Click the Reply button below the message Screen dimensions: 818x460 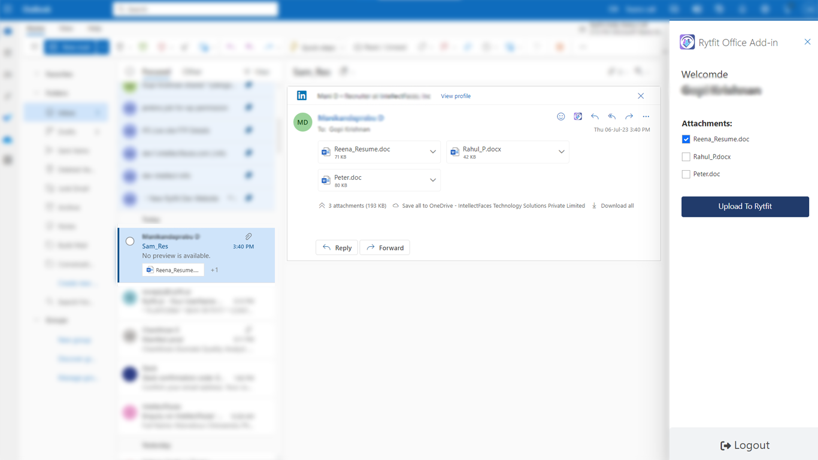[x=337, y=248]
